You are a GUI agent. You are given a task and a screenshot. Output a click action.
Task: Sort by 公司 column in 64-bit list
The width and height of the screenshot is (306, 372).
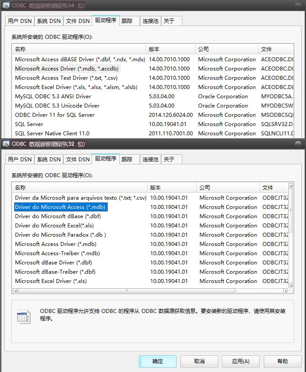coord(227,49)
